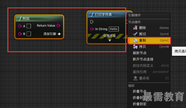The height and width of the screenshot is (108, 186).
Task: Click the Delete icon in context menu
Action: [x=135, y=28]
